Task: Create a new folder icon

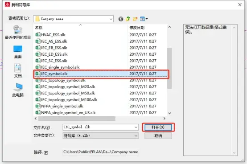Action: coord(135,19)
